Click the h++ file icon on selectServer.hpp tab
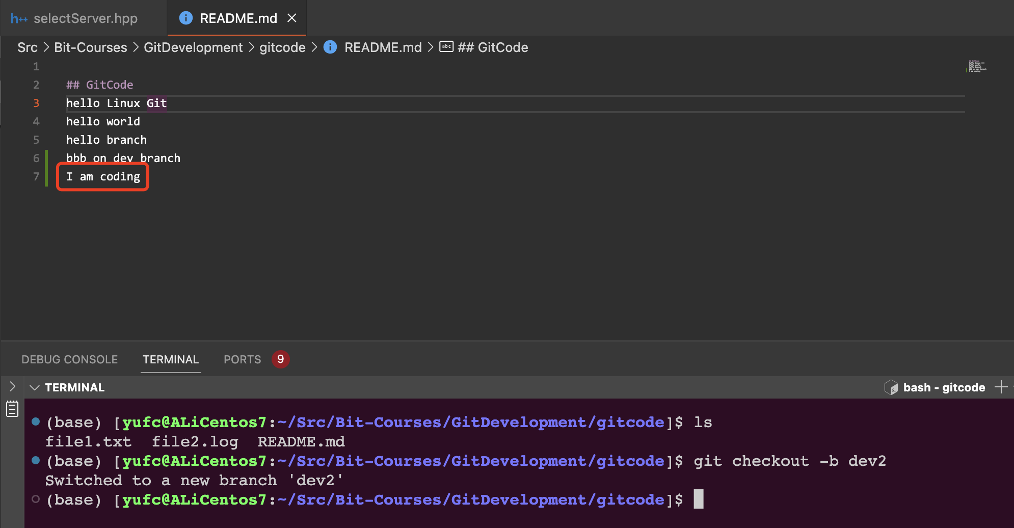The width and height of the screenshot is (1014, 528). click(19, 19)
